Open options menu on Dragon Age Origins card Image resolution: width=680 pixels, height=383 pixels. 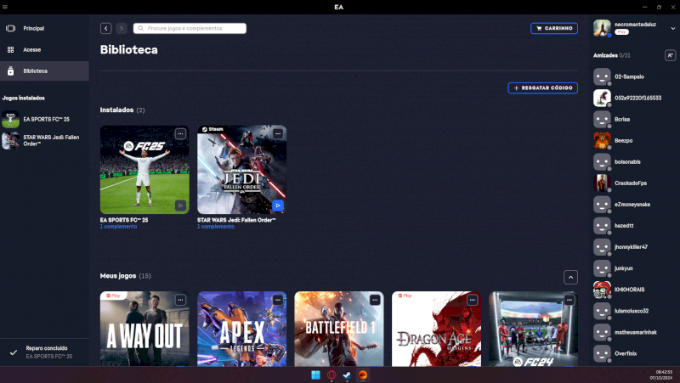472,300
